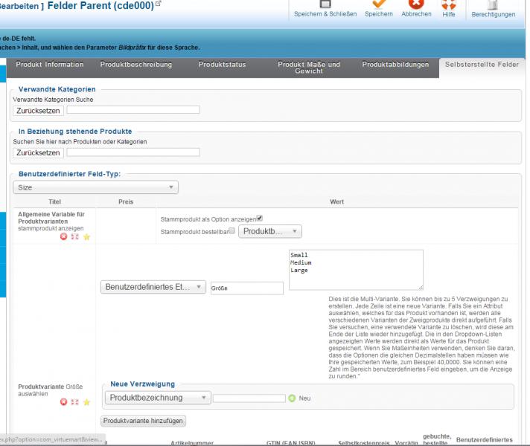Click the move icon on Produktvariante Größe row
Viewport: 530px width, 446px height.
[74, 402]
